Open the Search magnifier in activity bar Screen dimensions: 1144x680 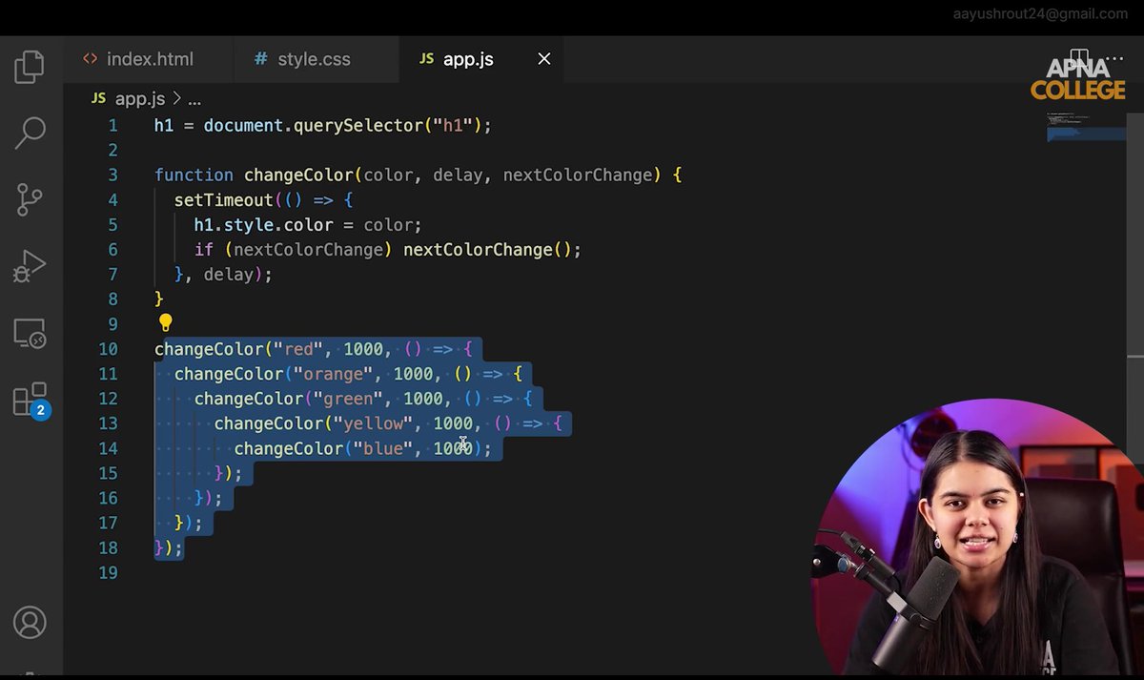click(30, 133)
